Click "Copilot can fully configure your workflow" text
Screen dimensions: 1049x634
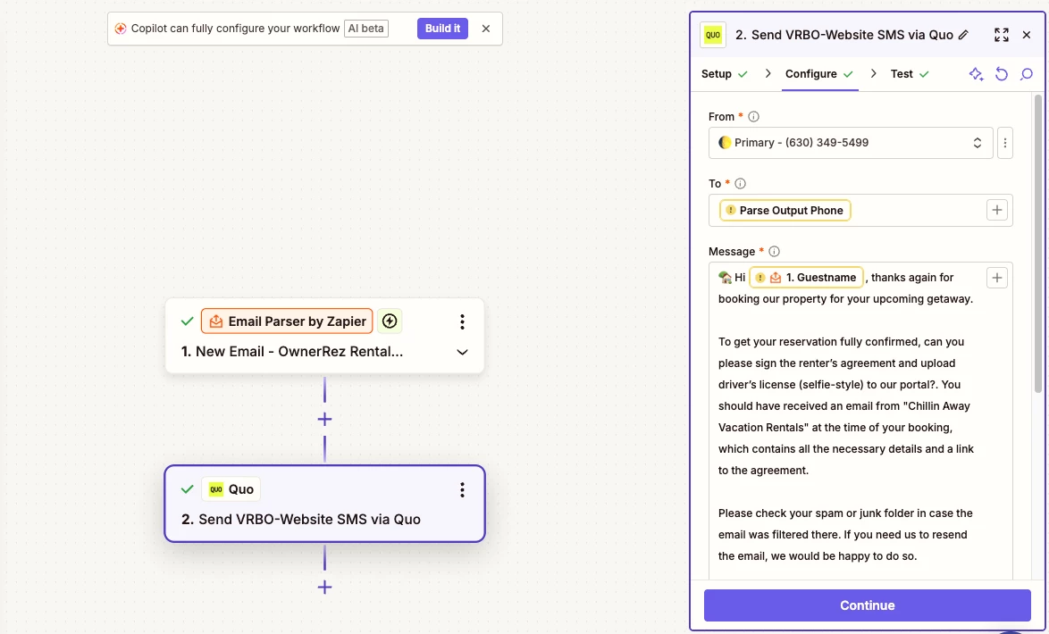click(x=236, y=29)
